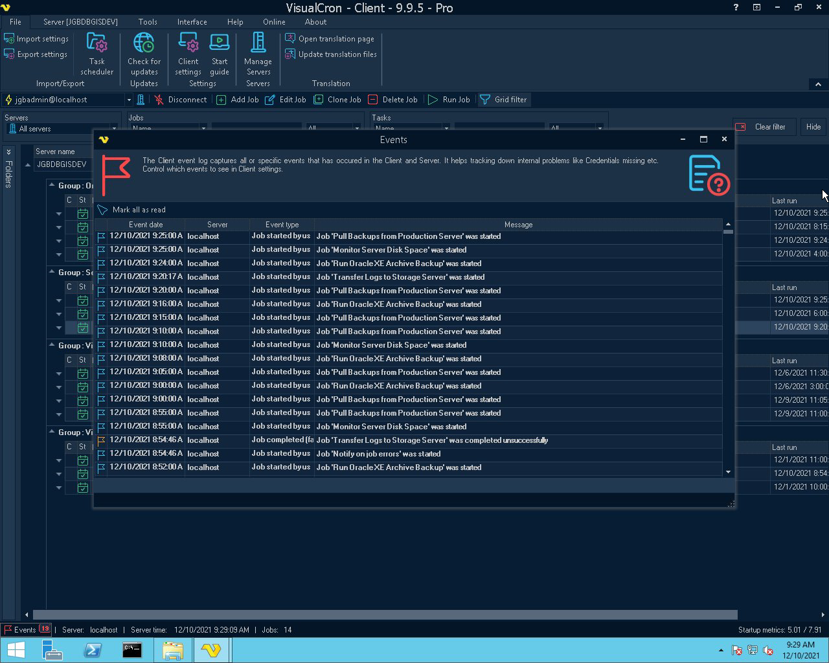Open the Tools ribbon tab

[x=148, y=22]
